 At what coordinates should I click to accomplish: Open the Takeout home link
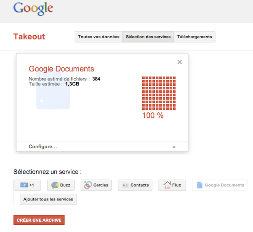pos(29,37)
